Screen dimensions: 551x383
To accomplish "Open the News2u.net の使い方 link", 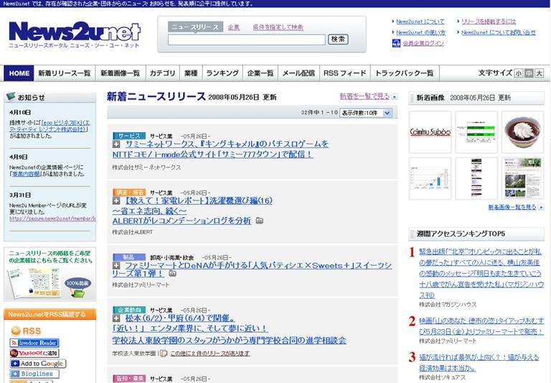I will pyautogui.click(x=420, y=32).
